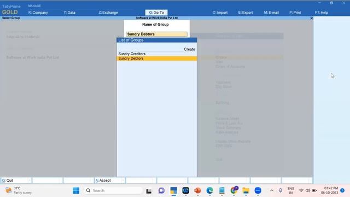This screenshot has width=350, height=197.
Task: Open Task View on the taskbar
Action: [x=149, y=191]
